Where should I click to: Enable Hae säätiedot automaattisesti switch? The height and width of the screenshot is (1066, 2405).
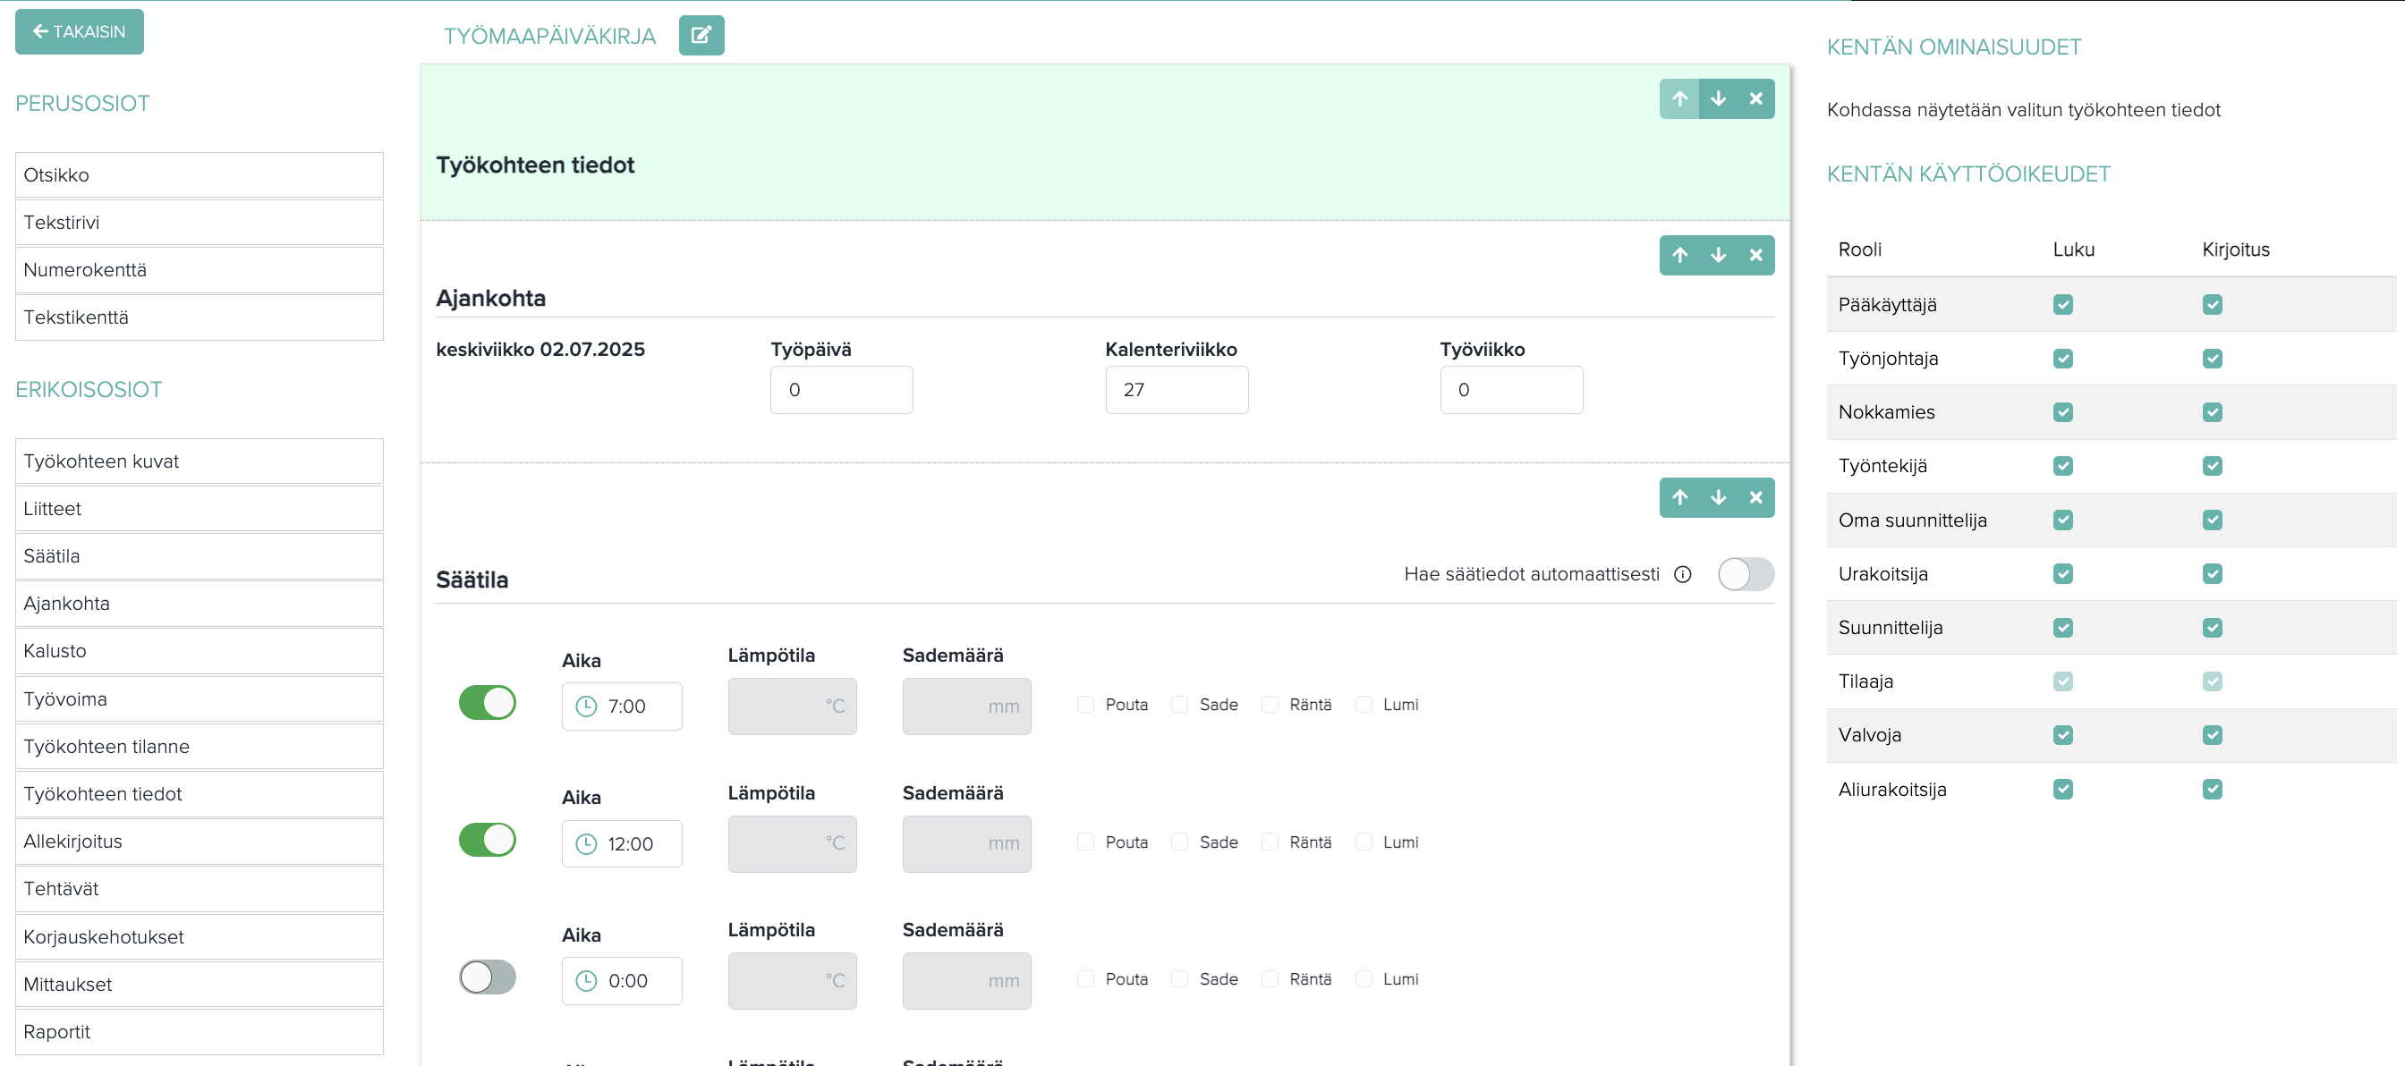click(x=1746, y=574)
